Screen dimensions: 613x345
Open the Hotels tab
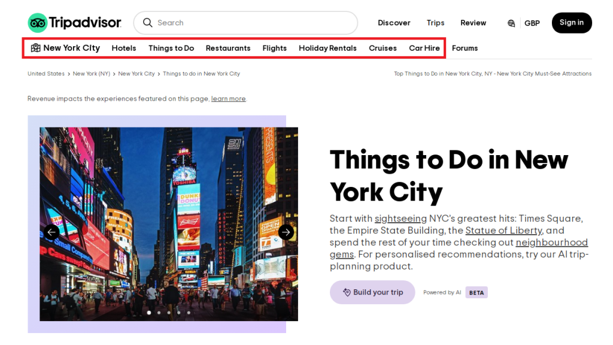[x=124, y=48]
